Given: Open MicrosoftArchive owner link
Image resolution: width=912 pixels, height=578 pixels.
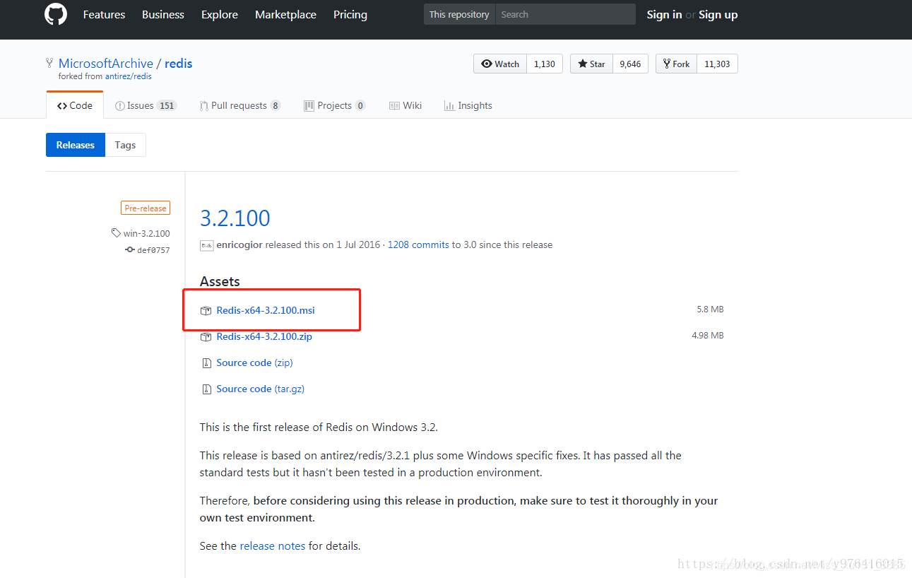Looking at the screenshot, I should (105, 64).
